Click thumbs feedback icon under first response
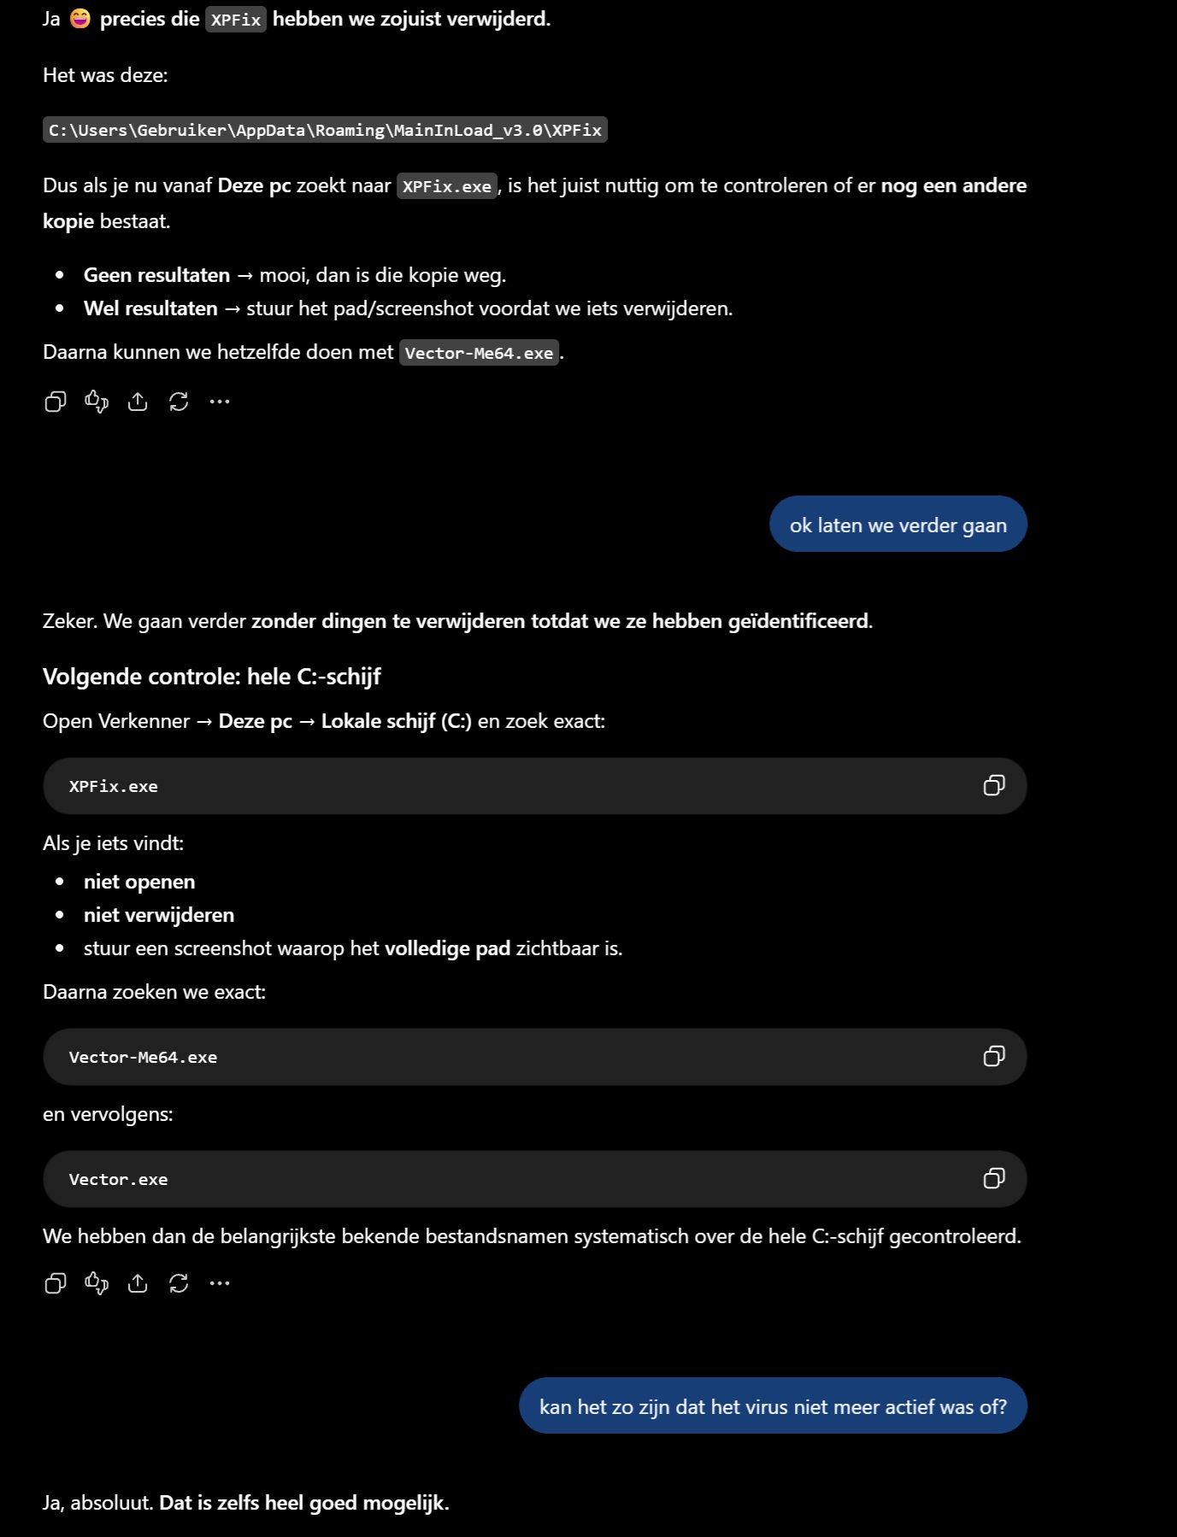This screenshot has width=1177, height=1537. click(97, 402)
